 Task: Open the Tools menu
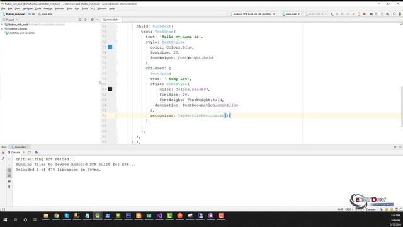pyautogui.click(x=84, y=9)
